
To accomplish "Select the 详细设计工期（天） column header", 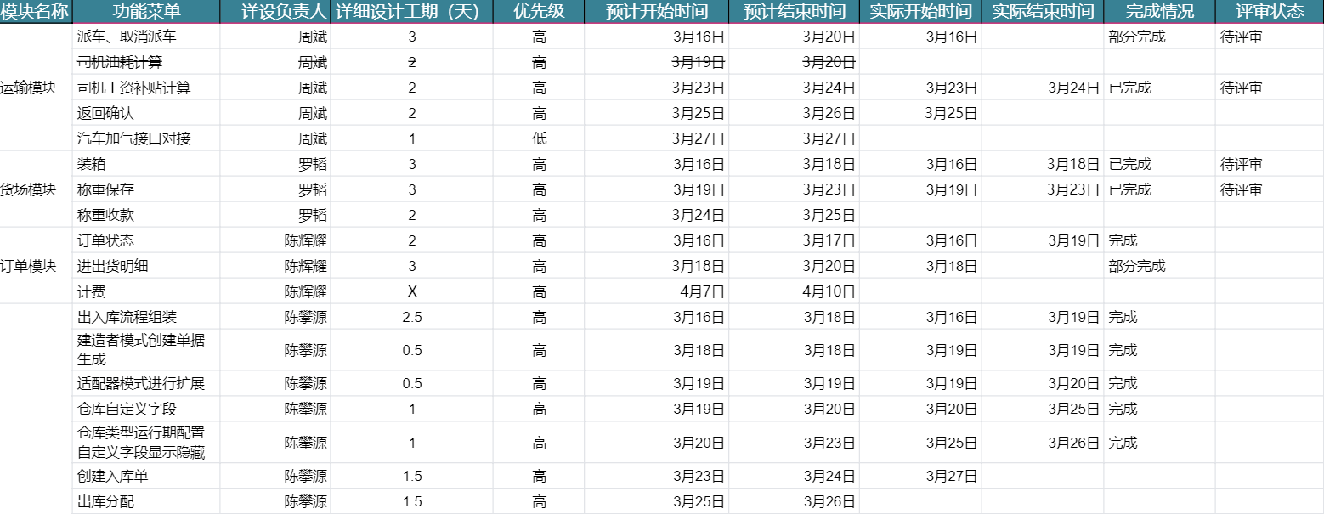I will point(412,11).
